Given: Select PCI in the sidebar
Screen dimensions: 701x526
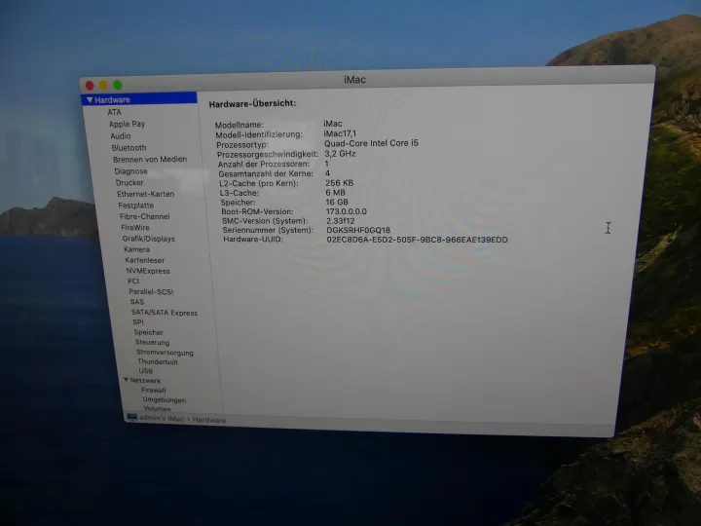Looking at the screenshot, I should coord(133,282).
